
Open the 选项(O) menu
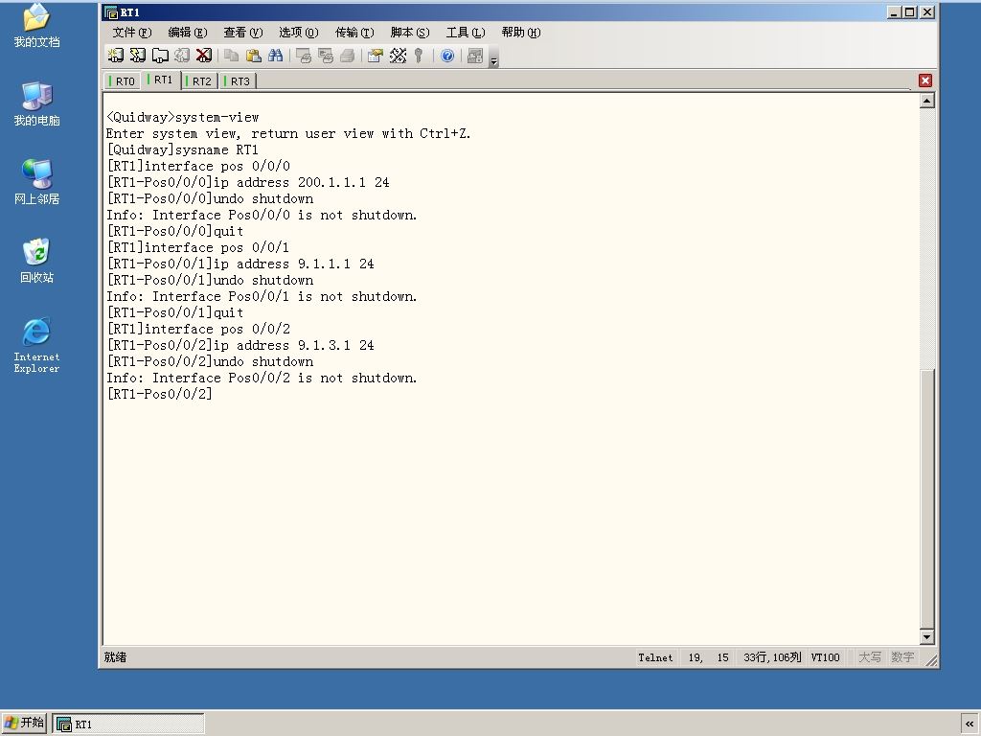299,33
